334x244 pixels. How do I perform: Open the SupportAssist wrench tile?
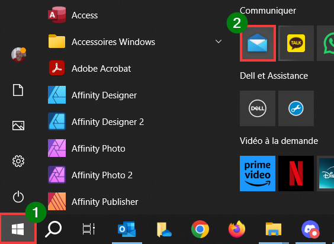[296, 108]
